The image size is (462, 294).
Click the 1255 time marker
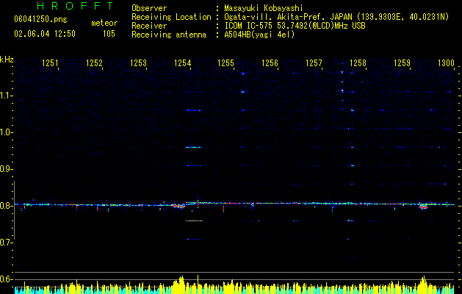(226, 63)
